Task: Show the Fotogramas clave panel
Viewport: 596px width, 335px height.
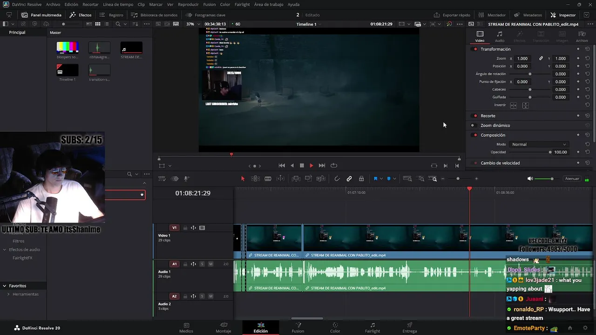Action: coord(205,15)
